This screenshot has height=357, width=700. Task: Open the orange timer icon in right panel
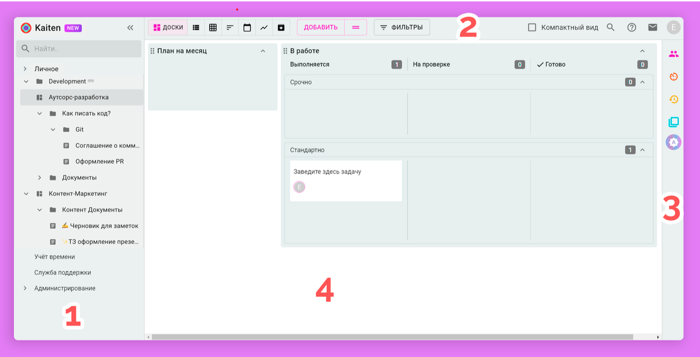(x=673, y=76)
